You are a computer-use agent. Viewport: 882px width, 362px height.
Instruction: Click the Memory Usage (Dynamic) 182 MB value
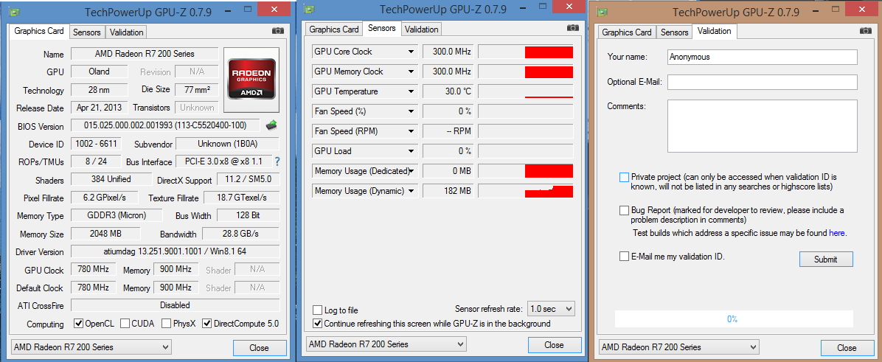448,191
